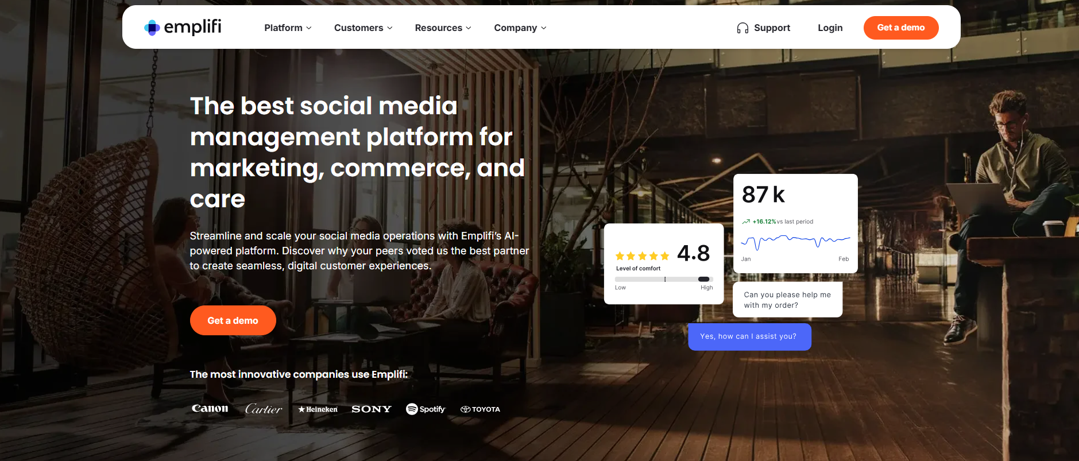Click the Toyota logo
The image size is (1079, 461).
[480, 409]
